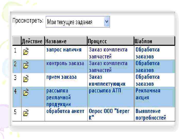Image resolution: width=185 pixels, height=139 pixels.
Task: Open the 'Опрос ООО "Берег К"' process link
Action: (x=109, y=114)
